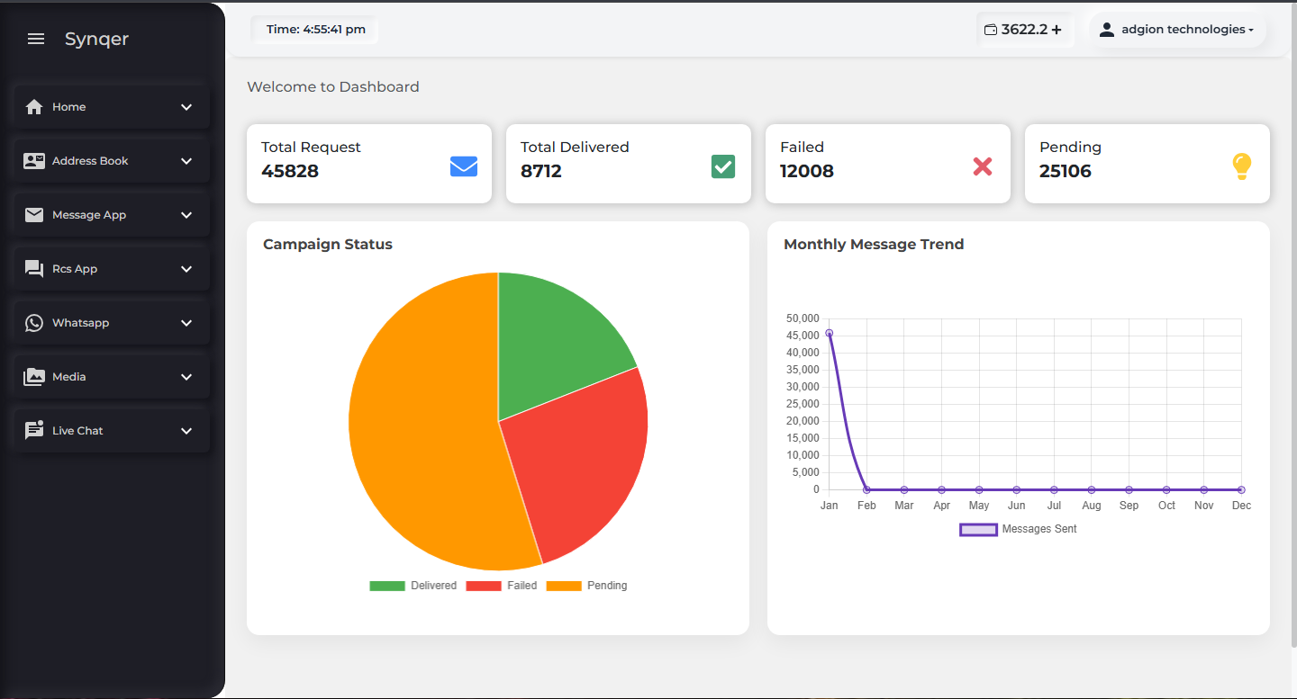
Task: Toggle Delivered legend in Campaign Status
Action: click(x=413, y=586)
